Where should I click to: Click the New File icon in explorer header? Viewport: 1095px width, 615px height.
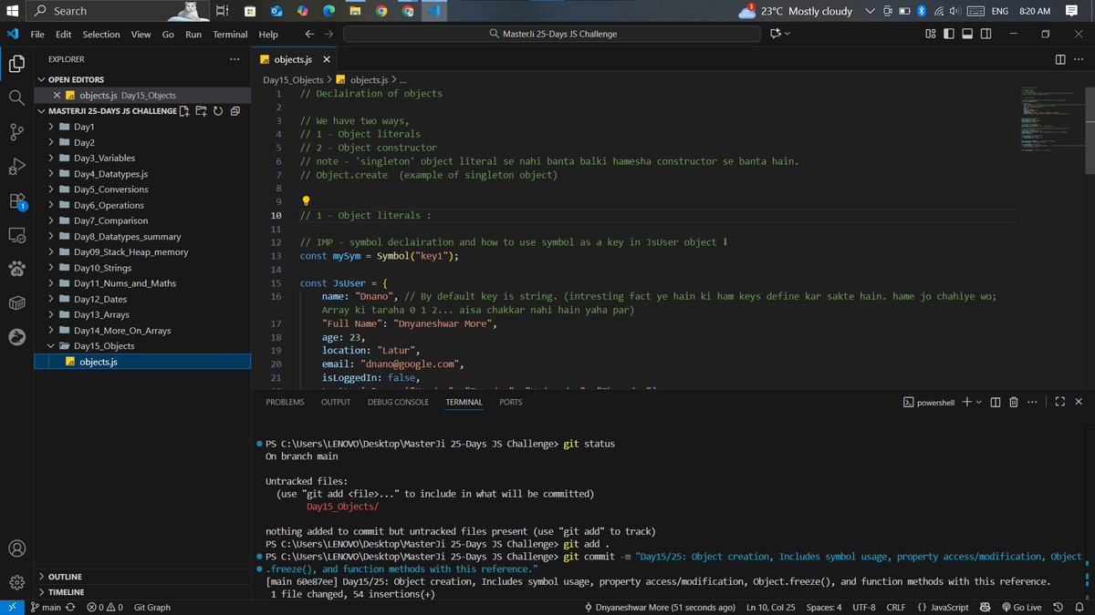point(185,111)
